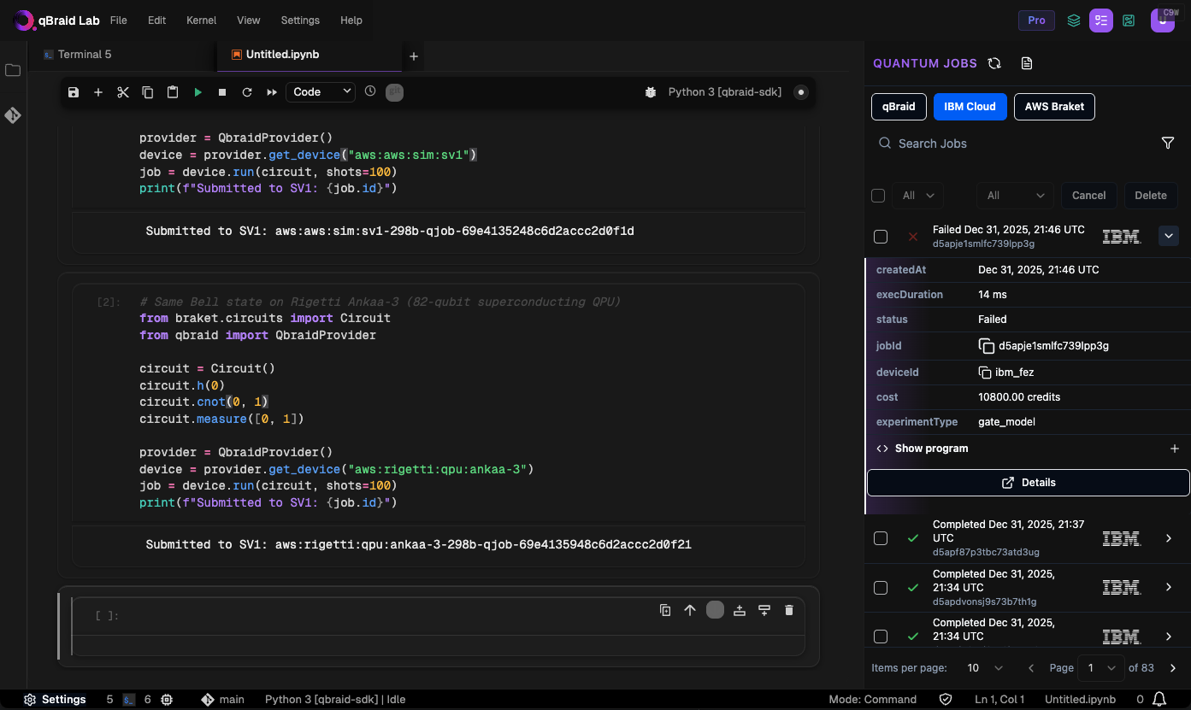Open the File menu
This screenshot has height=710, width=1191.
119,21
